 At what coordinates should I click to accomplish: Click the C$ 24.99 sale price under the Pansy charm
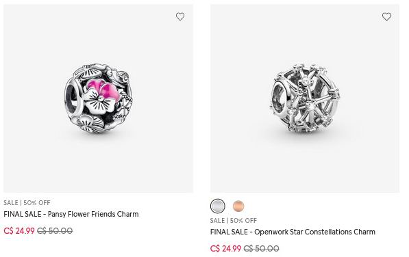click(x=19, y=231)
